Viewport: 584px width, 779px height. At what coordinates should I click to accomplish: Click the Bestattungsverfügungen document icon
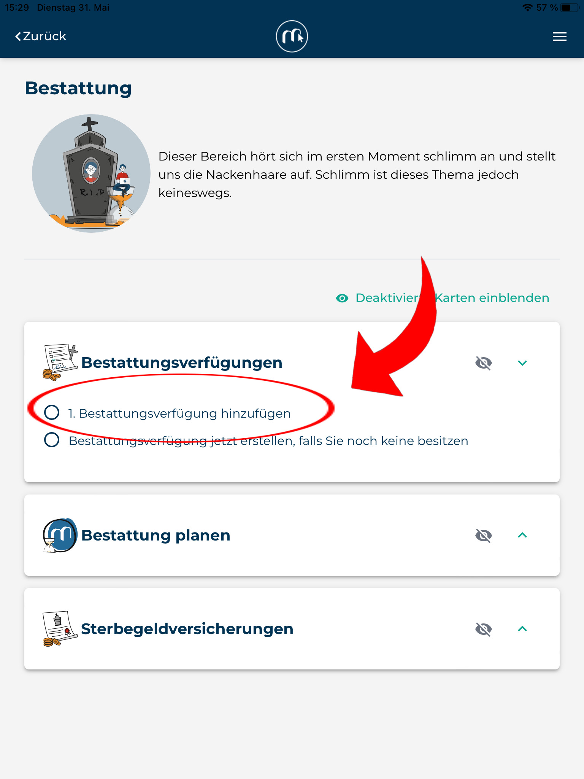60,362
